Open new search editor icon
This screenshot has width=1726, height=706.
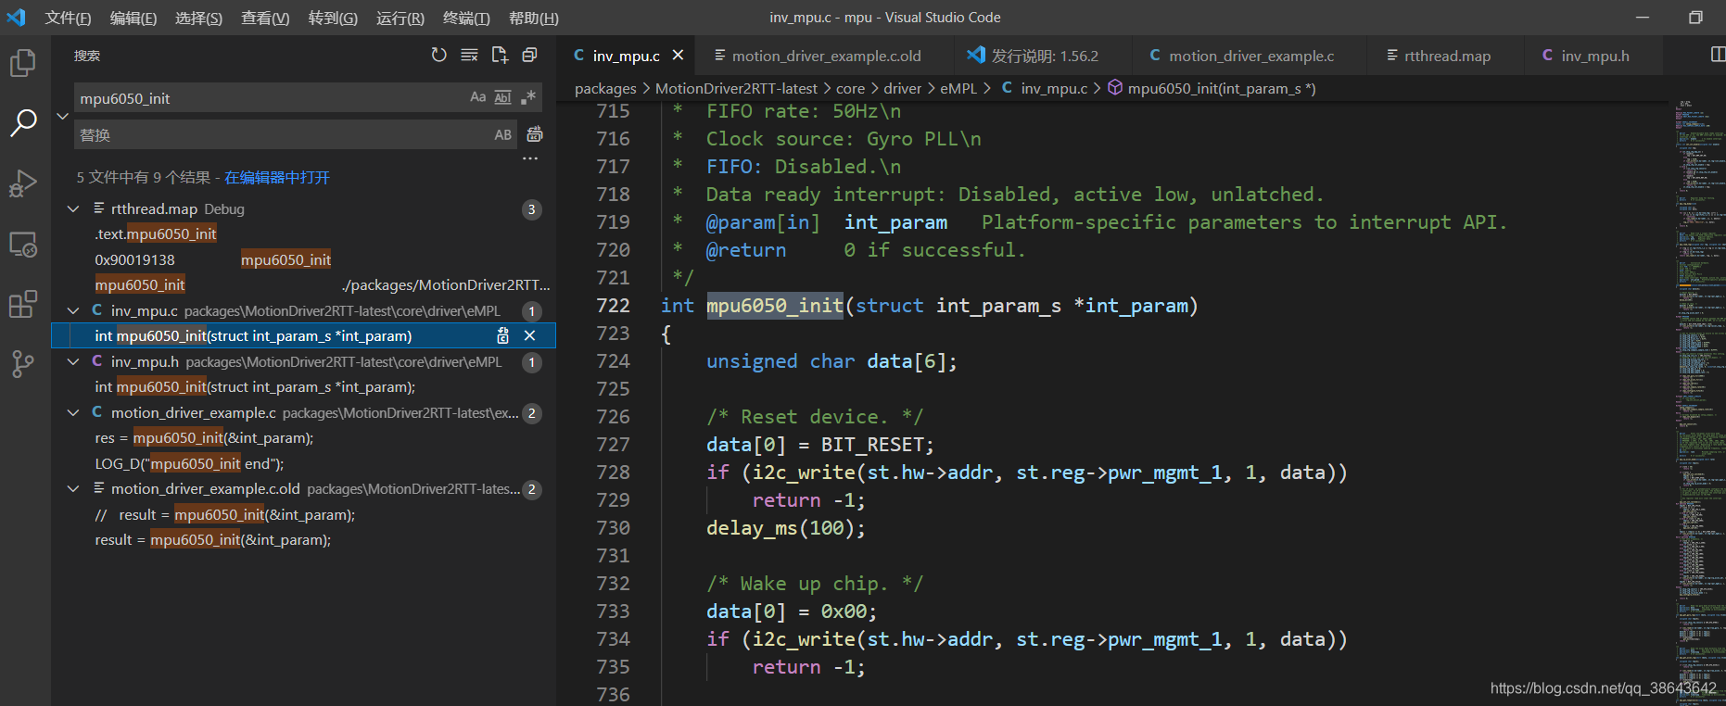500,56
